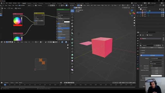Click the Use Nodes button in Surface panel
The image size is (165, 93).
coord(152,55)
